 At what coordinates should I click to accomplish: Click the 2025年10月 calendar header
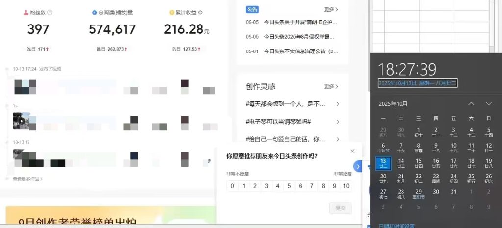click(393, 104)
